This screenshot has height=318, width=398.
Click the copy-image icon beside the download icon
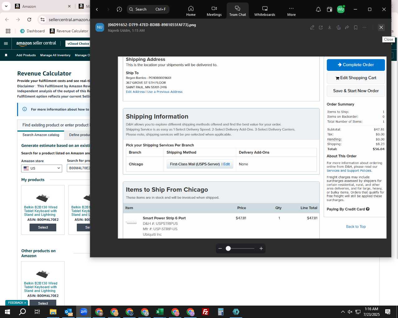[x=338, y=27]
